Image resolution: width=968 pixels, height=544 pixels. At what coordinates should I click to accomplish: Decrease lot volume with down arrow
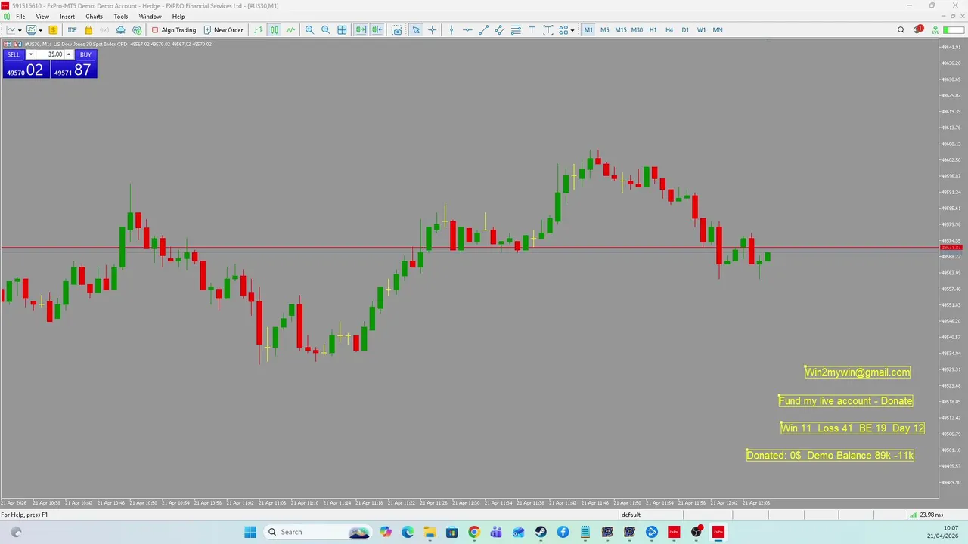pos(31,54)
